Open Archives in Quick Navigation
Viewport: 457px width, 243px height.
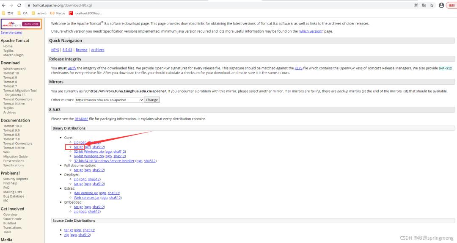[x=98, y=50]
